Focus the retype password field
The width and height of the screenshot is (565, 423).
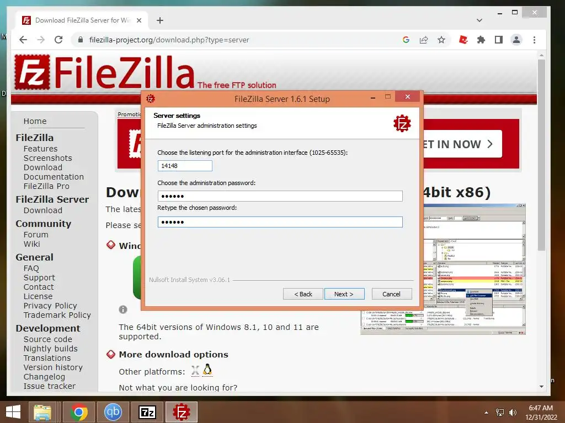(280, 222)
